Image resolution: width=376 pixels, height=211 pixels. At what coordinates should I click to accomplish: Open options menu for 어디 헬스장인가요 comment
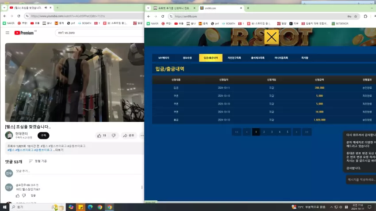142,187
